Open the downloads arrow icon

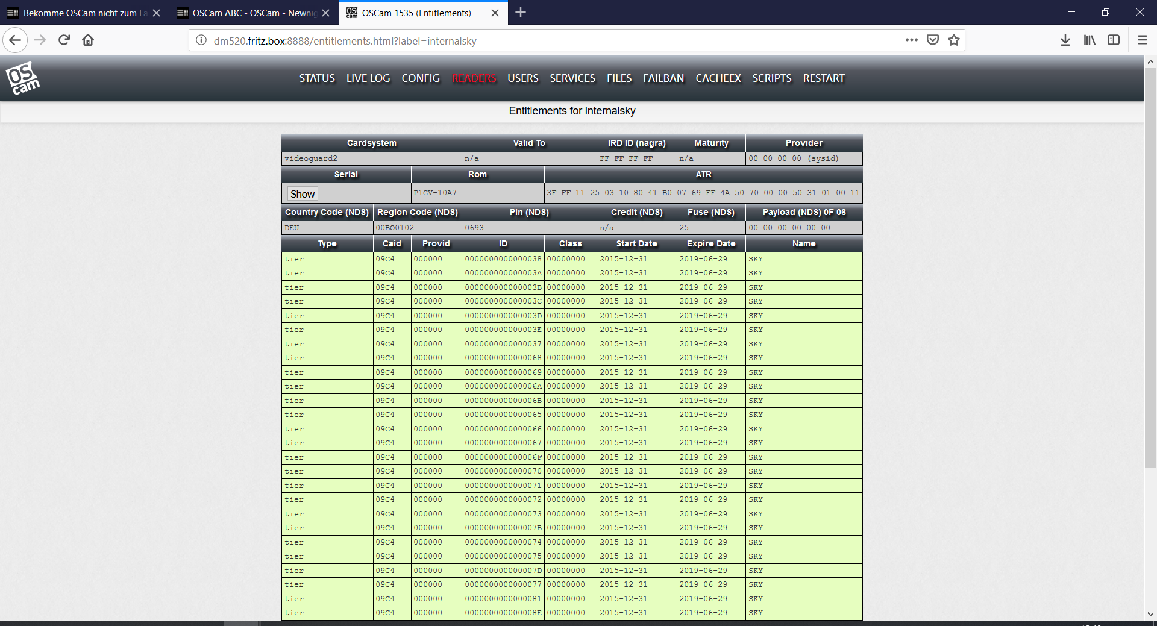(x=1065, y=40)
